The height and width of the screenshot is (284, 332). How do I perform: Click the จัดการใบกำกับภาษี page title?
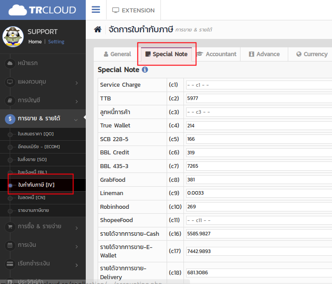pyautogui.click(x=141, y=29)
